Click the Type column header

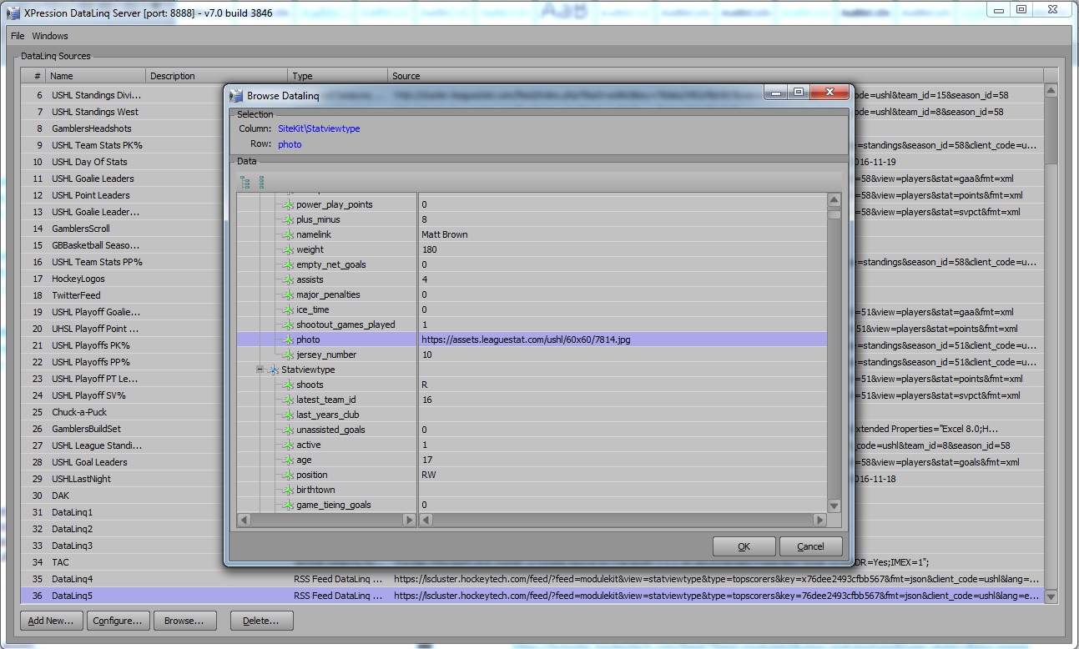point(338,76)
